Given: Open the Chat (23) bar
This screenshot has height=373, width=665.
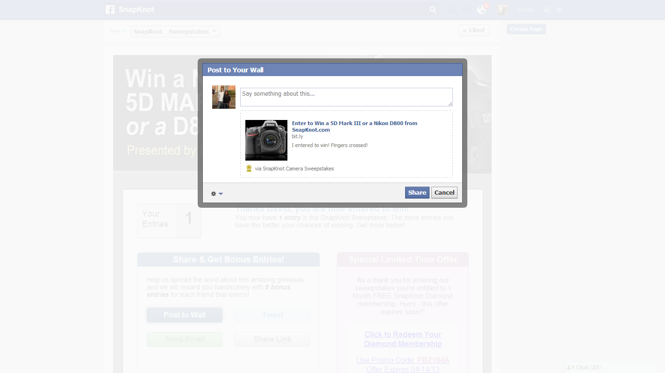Looking at the screenshot, I should click(612, 367).
